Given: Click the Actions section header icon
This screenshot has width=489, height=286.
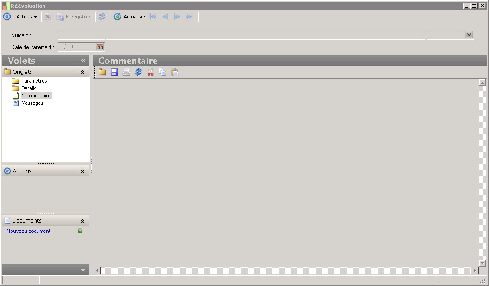Looking at the screenshot, I should point(7,171).
